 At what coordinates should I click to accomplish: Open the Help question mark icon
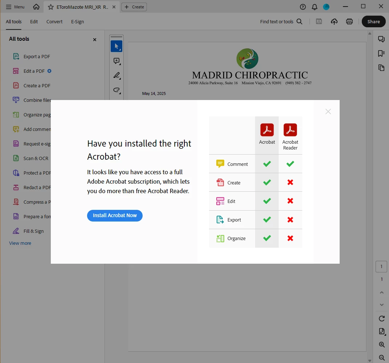coord(303,7)
